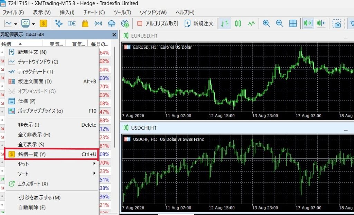Expand the Sets (セット) submenu
Image resolution: width=354 pixels, height=215 pixels.
52,164
